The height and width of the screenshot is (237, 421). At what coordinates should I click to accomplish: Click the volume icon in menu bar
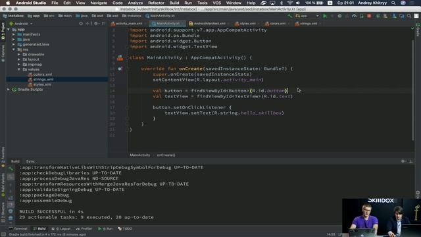point(298,3)
